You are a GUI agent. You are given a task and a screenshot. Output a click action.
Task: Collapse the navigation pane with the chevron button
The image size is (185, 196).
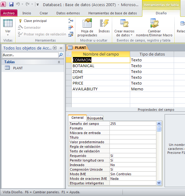[x=61, y=48]
